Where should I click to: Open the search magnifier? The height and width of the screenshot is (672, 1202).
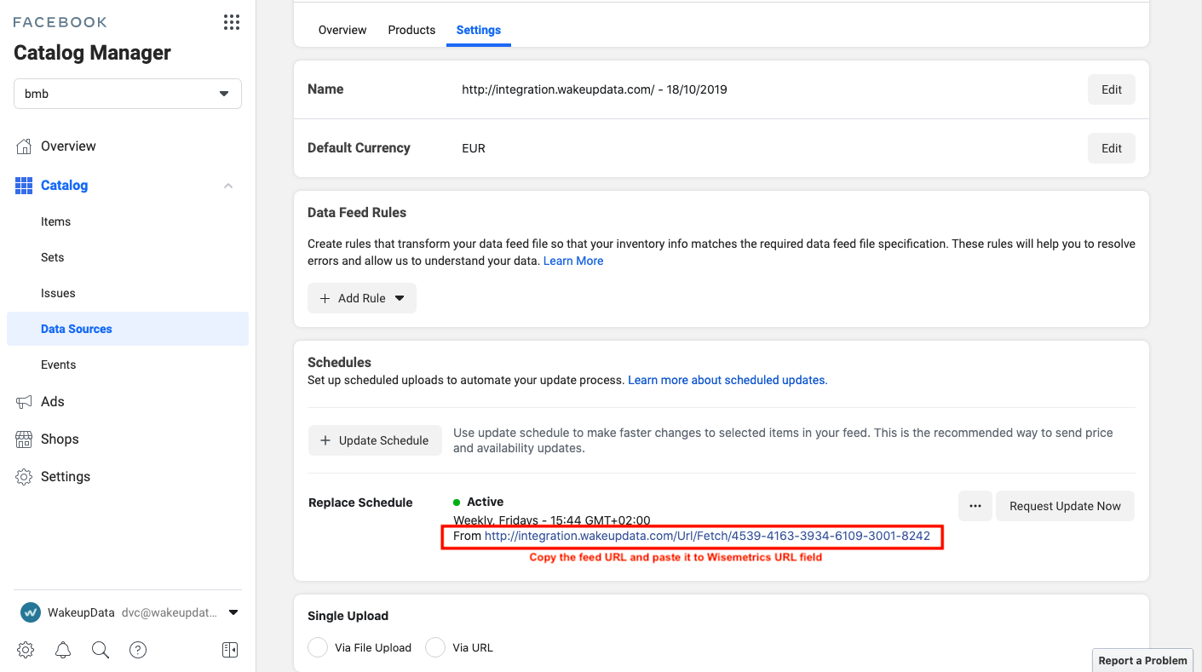(x=101, y=650)
